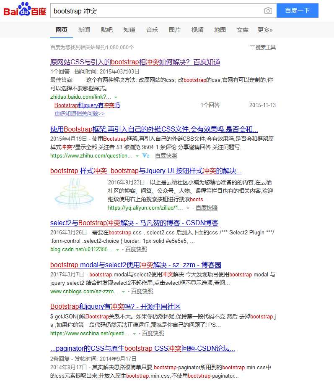
Task: Switch to the 新闻 tab
Action: click(x=84, y=30)
